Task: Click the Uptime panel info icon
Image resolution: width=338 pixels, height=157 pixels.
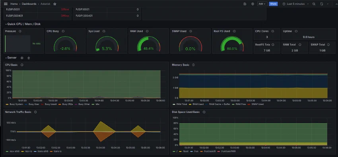Action: [296, 31]
